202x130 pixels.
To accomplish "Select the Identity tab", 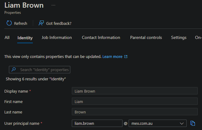I will click(x=25, y=38).
